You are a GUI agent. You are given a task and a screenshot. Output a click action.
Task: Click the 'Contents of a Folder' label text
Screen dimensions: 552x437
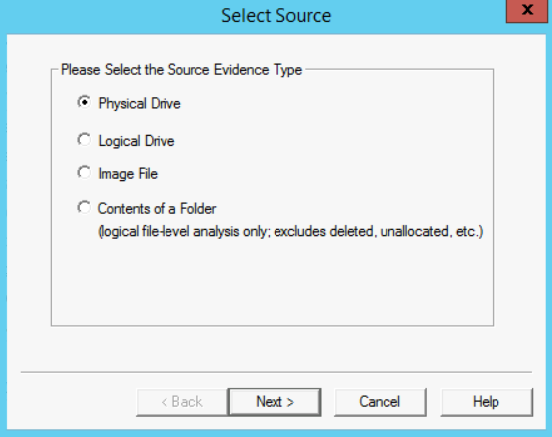(157, 209)
